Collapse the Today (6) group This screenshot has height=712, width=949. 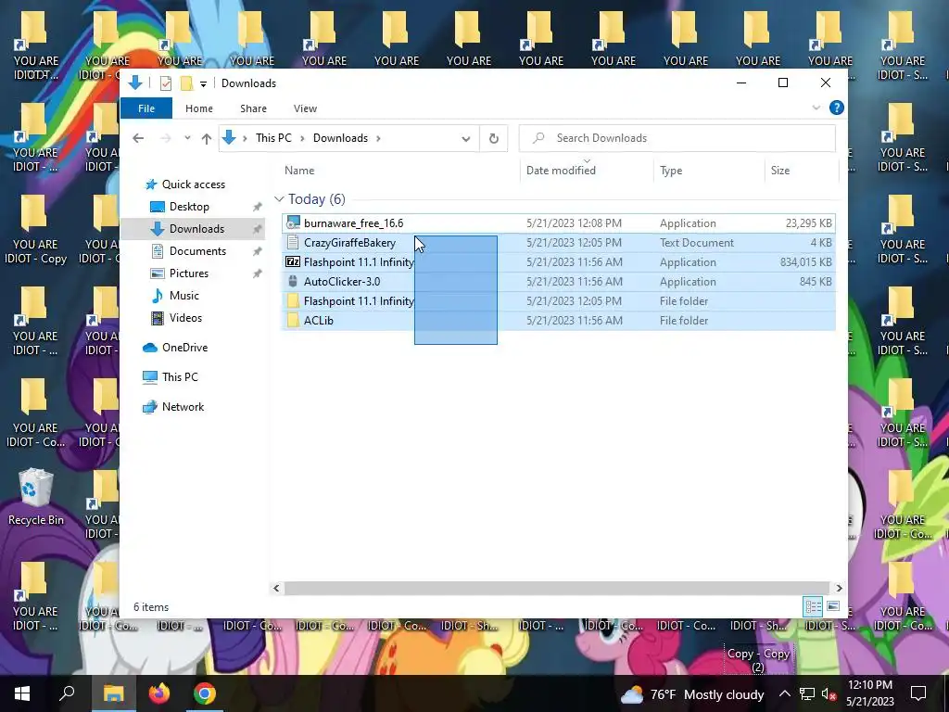(x=279, y=199)
